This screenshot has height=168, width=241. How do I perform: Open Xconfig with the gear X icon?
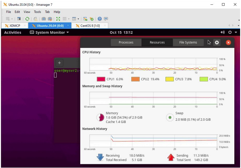92,19
